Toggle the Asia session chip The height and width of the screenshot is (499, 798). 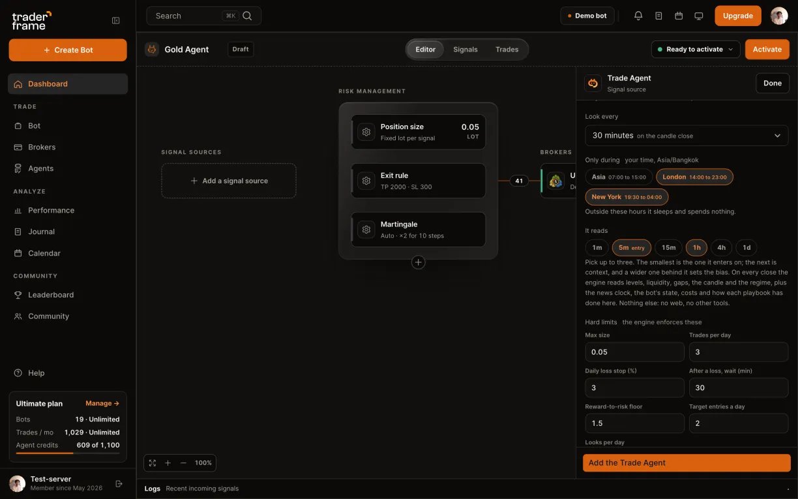pos(619,177)
